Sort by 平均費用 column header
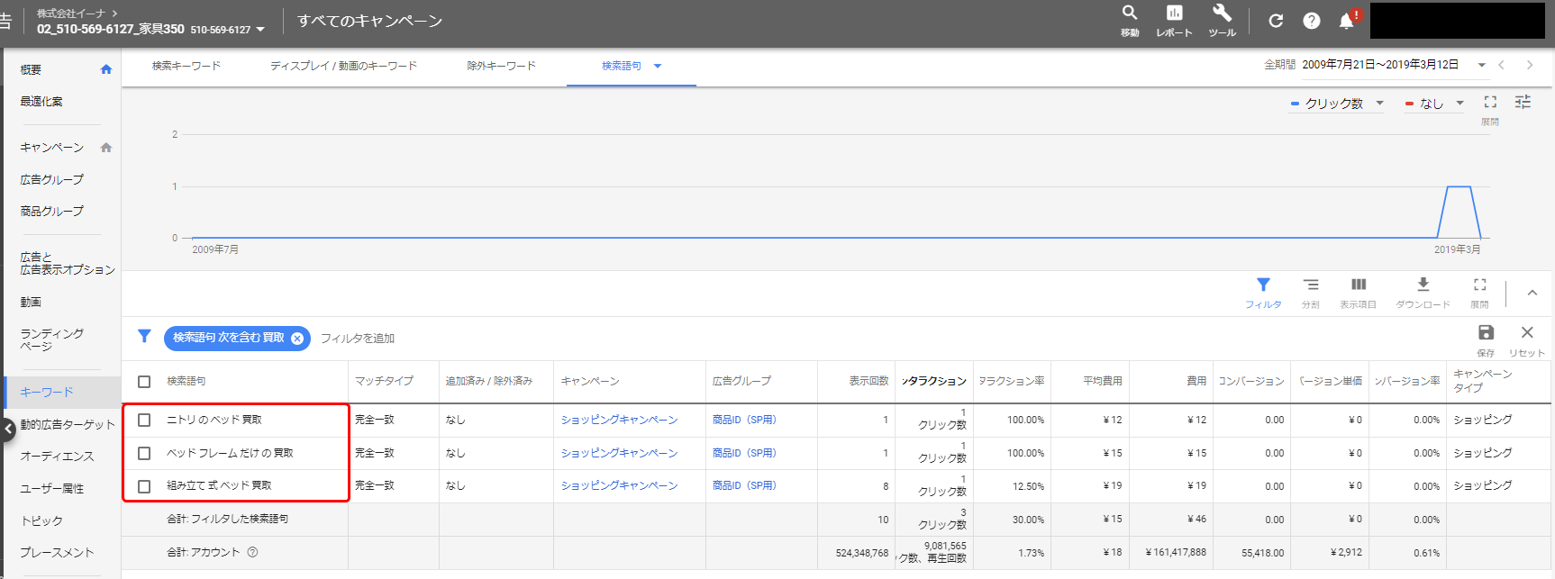This screenshot has width=1555, height=579. [1103, 381]
